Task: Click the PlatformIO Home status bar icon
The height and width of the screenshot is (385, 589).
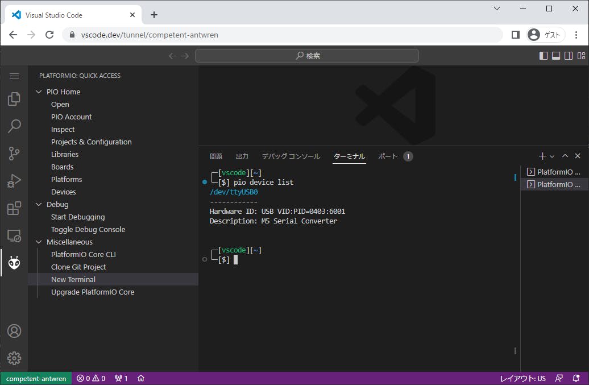Action: point(141,378)
